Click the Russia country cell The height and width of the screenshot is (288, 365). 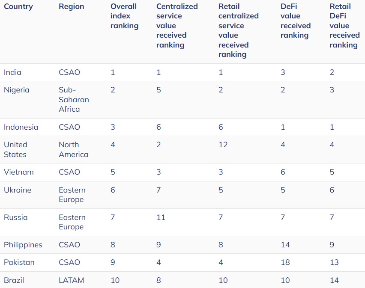point(15,217)
